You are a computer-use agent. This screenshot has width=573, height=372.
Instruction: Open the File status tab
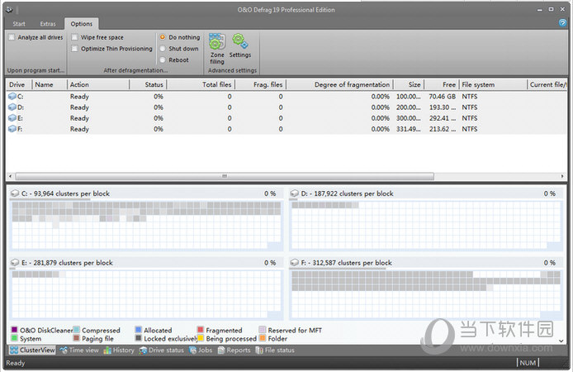coord(275,350)
